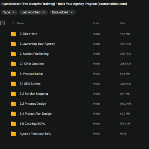
Task: Click Folder type cell in Agency Template Suite row
Action: (96, 134)
